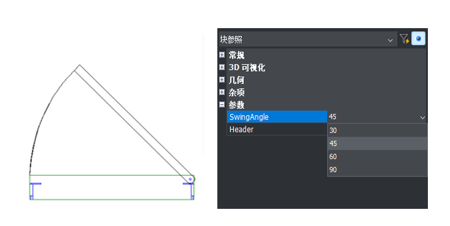
Task: Click the door hinge pivot circle
Action: tap(190, 179)
